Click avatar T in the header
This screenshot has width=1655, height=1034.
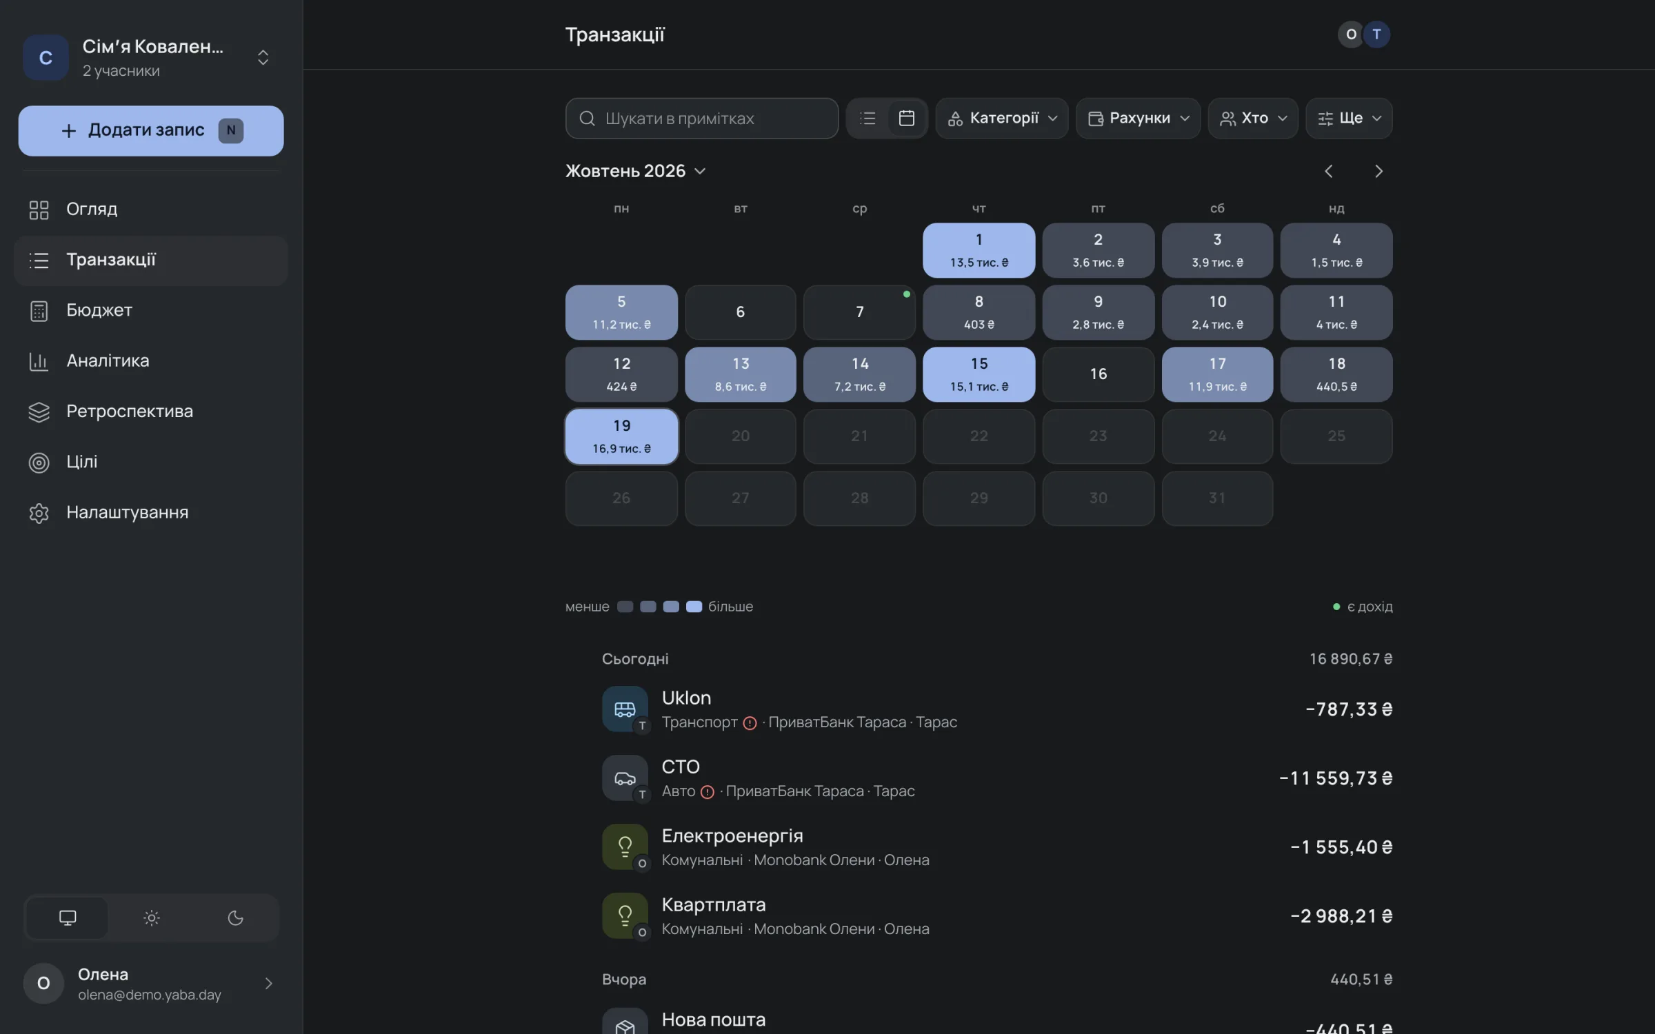(1376, 34)
